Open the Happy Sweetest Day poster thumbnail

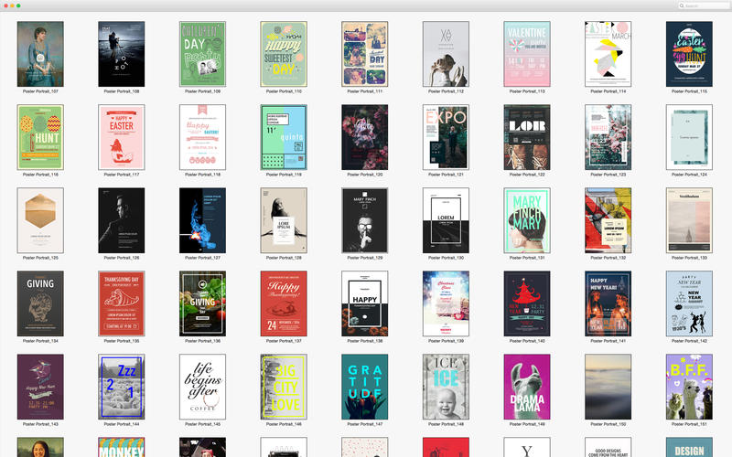284,54
